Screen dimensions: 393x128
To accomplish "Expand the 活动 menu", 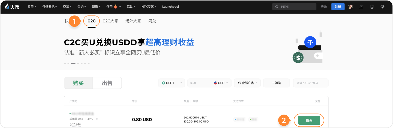I will point(131,7).
